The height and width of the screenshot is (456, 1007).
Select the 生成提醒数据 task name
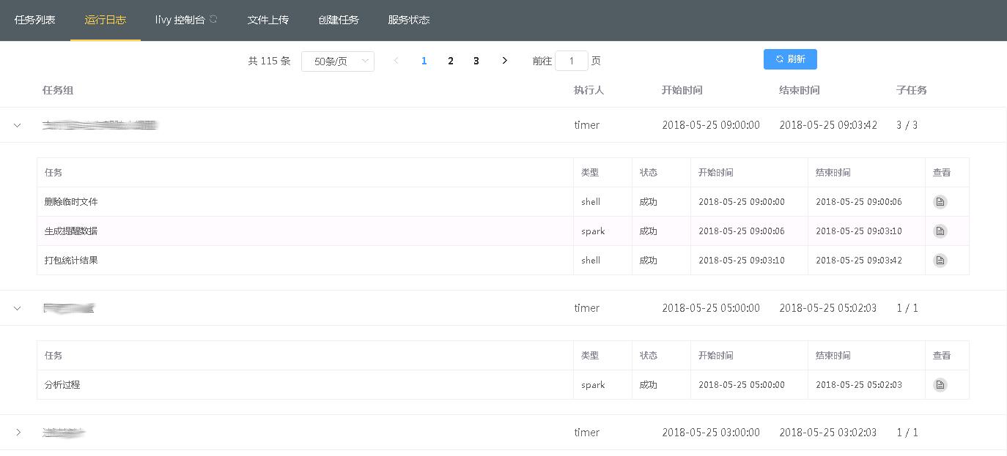(x=71, y=231)
